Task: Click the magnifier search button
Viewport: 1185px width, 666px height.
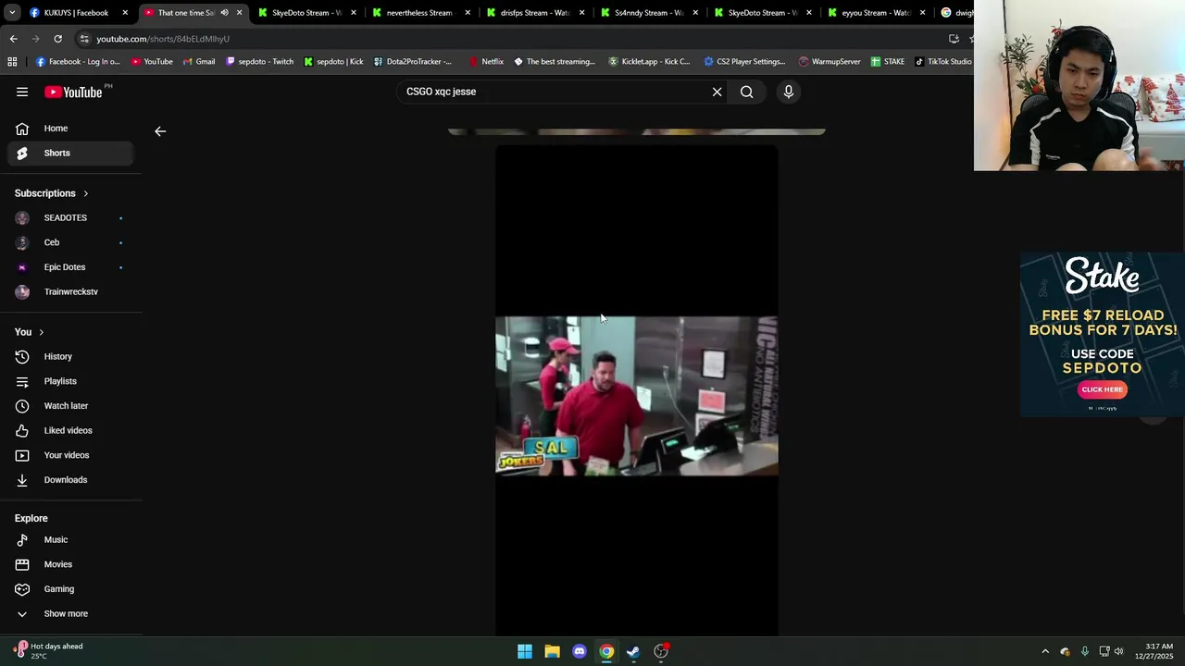Action: (x=746, y=92)
